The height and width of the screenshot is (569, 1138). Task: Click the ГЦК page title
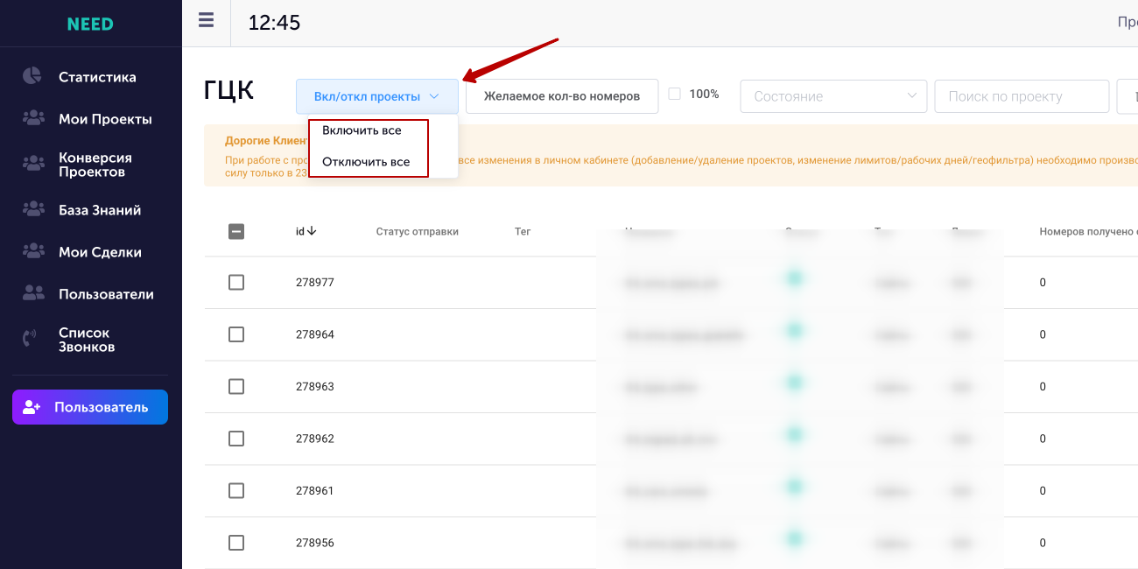point(228,90)
